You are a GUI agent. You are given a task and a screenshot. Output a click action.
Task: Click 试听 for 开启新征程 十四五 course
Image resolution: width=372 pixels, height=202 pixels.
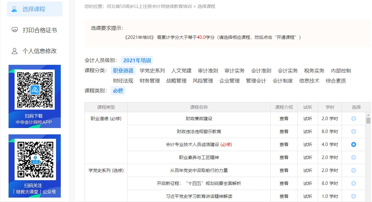click(307, 183)
